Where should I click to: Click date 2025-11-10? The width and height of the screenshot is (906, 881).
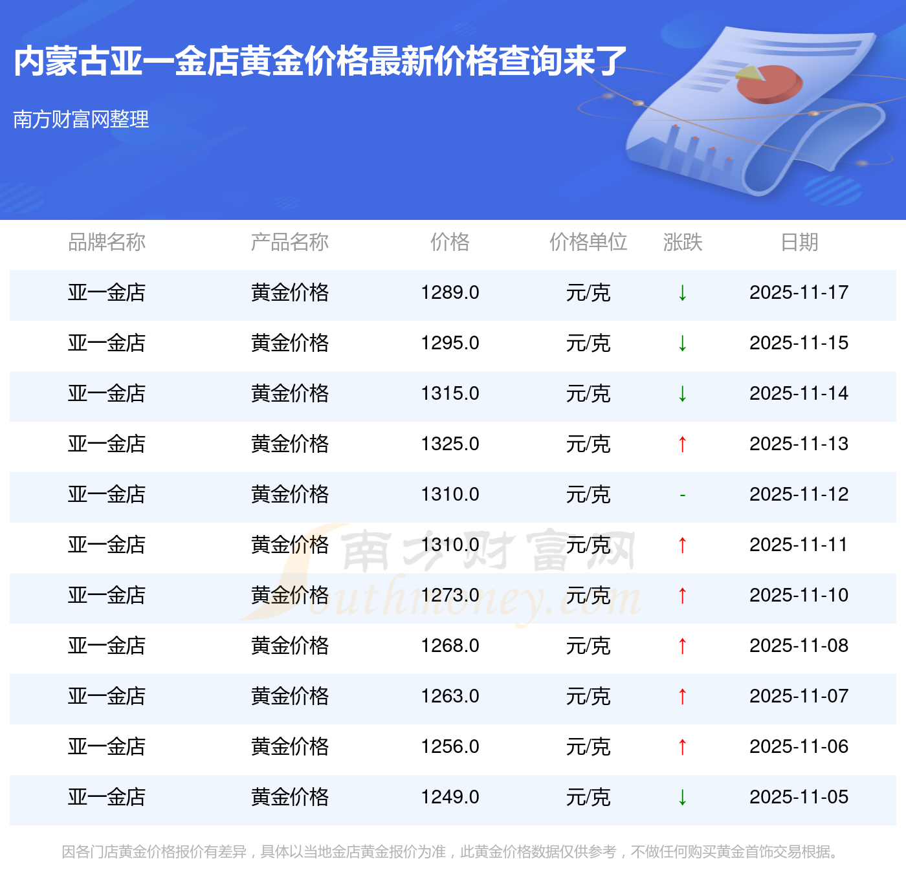(x=799, y=595)
